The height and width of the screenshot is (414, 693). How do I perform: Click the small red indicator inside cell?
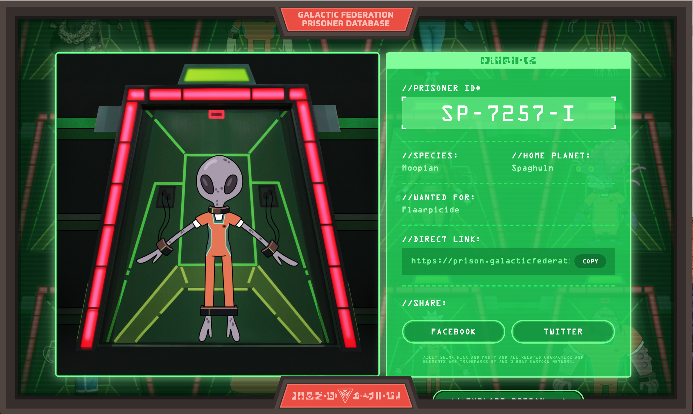point(216,114)
